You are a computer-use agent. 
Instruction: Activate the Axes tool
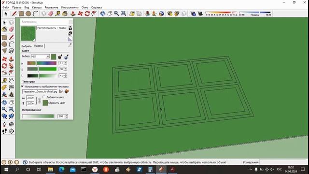pyautogui.click(x=4, y=95)
